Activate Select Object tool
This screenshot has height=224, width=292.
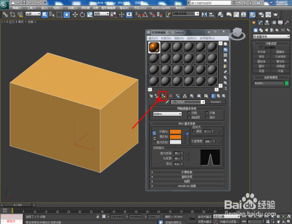[44, 15]
